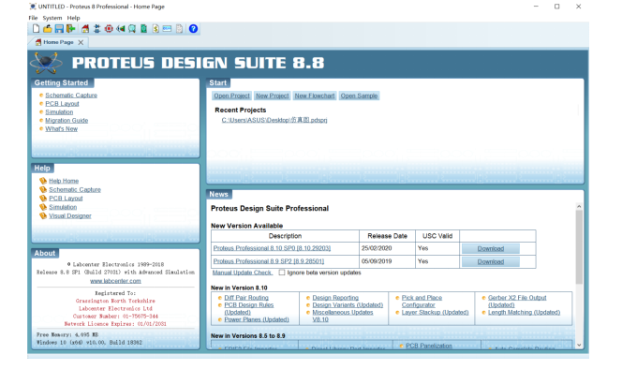Close the Home Page tab
Viewport: 622px width, 369px height.
[81, 42]
